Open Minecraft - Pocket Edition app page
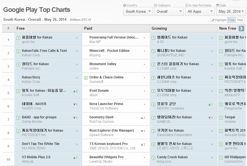 [109, 51]
